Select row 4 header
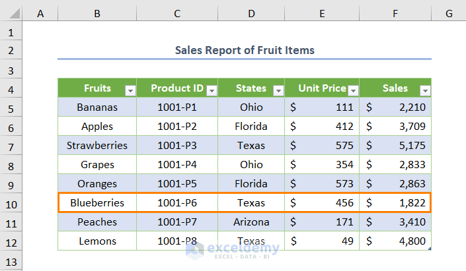The width and height of the screenshot is (466, 271). tap(11, 88)
